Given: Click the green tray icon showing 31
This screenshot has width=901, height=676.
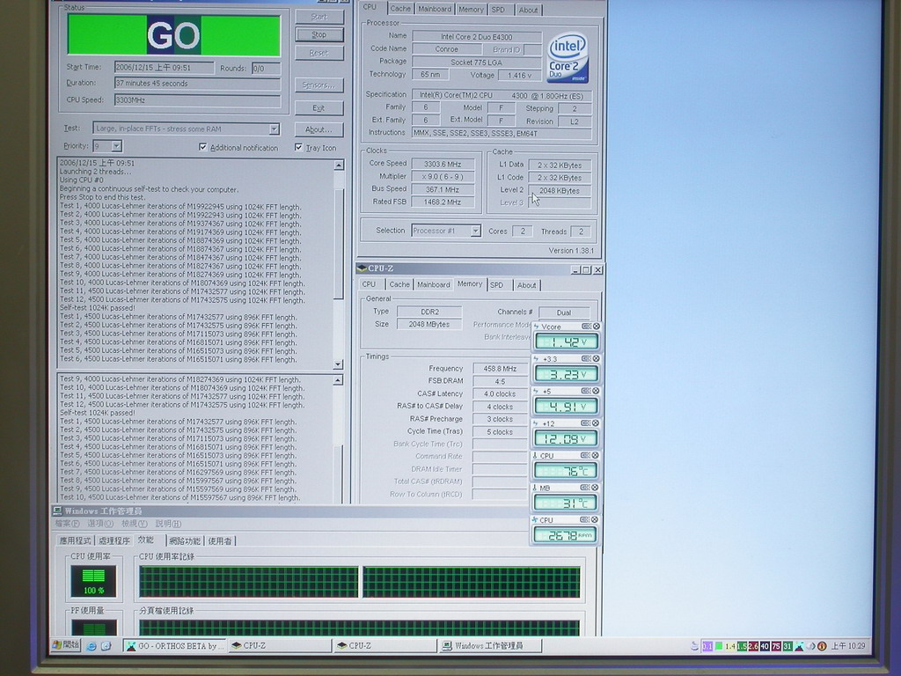Looking at the screenshot, I should pos(787,646).
